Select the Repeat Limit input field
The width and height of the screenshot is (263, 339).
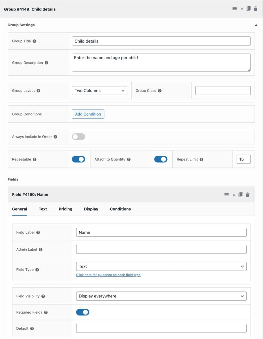pos(244,159)
